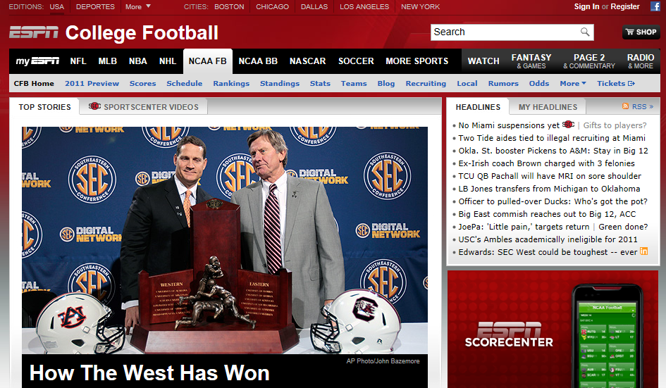Screen dimensions: 666x388
Task: Click the ESPN ScoreCenter advertisement
Action: click(x=553, y=329)
